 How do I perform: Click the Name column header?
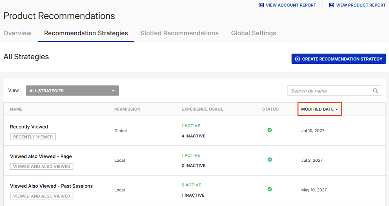tap(16, 109)
